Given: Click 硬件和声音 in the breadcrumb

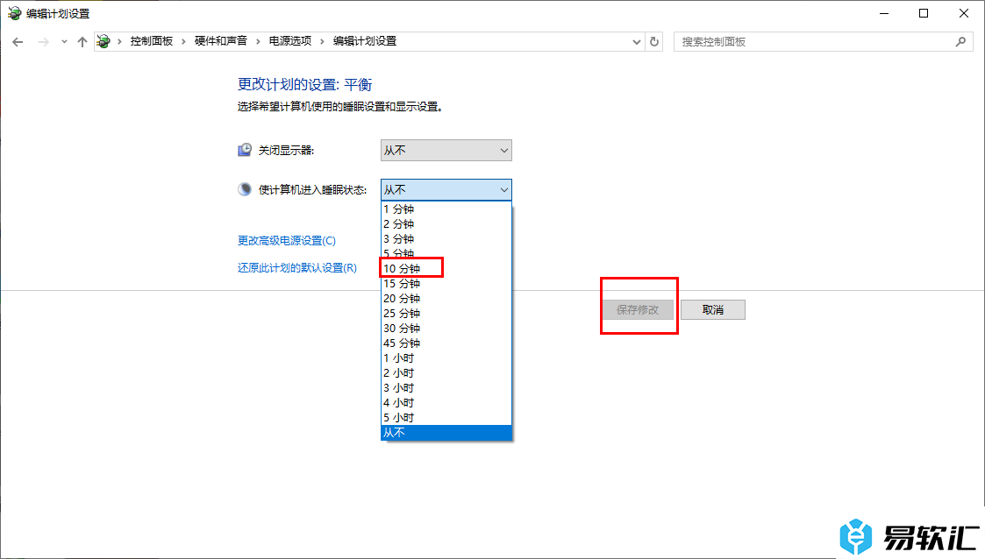Looking at the screenshot, I should 221,41.
